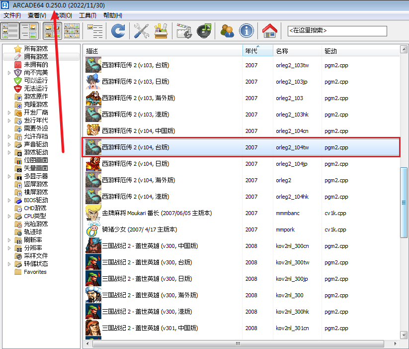Image resolution: width=409 pixels, height=349 pixels.
Task: Click the two-people users toolbar icon
Action: click(x=227, y=31)
